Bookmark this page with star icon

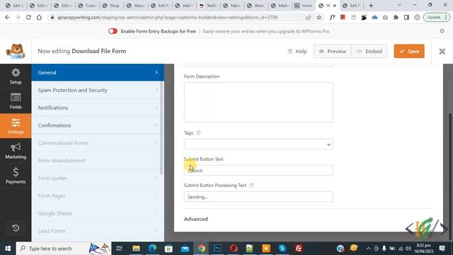pos(319,17)
